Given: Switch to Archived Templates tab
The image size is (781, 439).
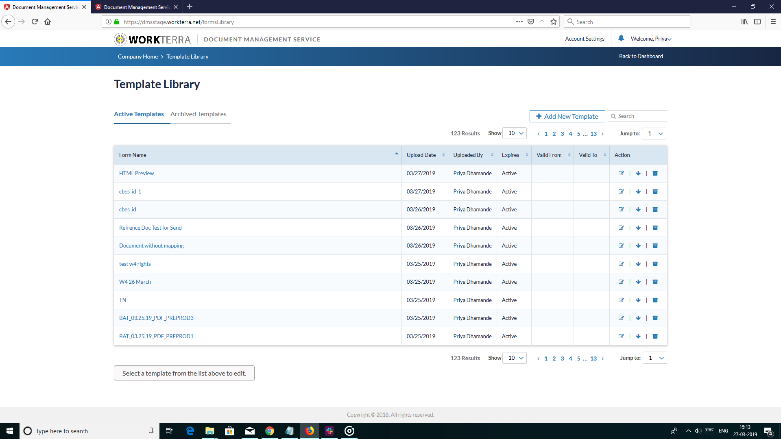Looking at the screenshot, I should pyautogui.click(x=198, y=114).
